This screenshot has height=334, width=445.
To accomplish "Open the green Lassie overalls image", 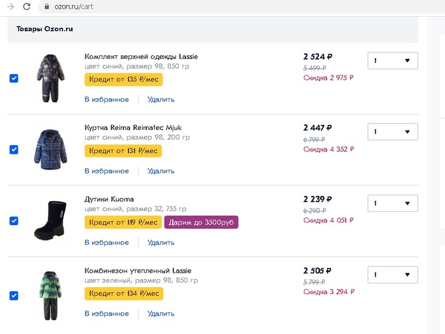I will [49, 295].
